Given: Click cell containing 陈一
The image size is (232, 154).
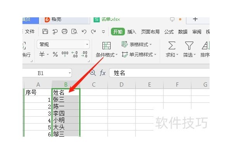Looking at the screenshot, I should click(66, 106).
